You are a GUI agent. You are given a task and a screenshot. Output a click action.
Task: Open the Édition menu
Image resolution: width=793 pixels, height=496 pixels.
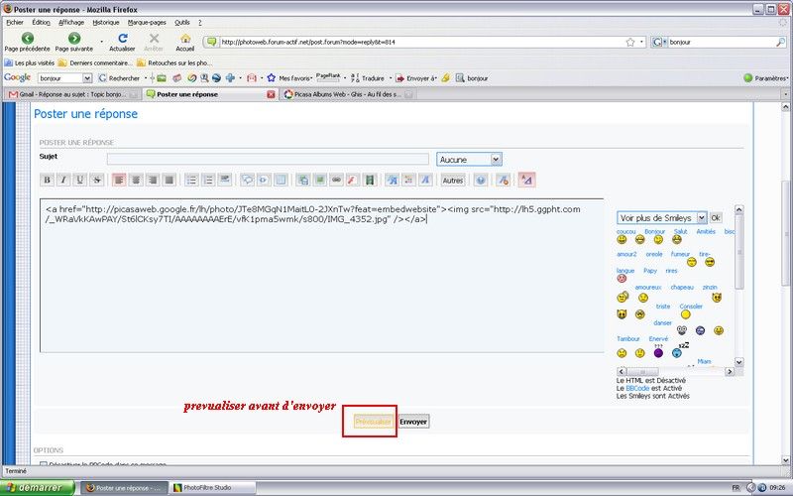tap(41, 22)
